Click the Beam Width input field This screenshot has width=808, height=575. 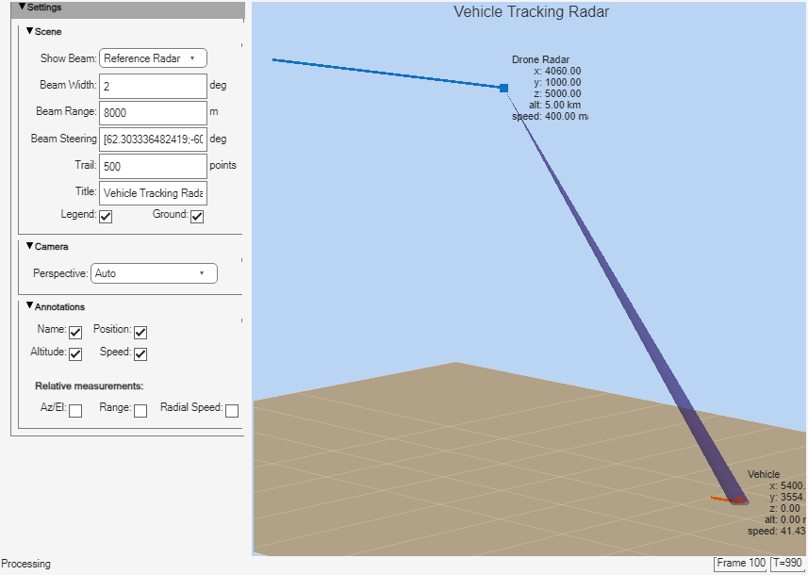tap(153, 86)
